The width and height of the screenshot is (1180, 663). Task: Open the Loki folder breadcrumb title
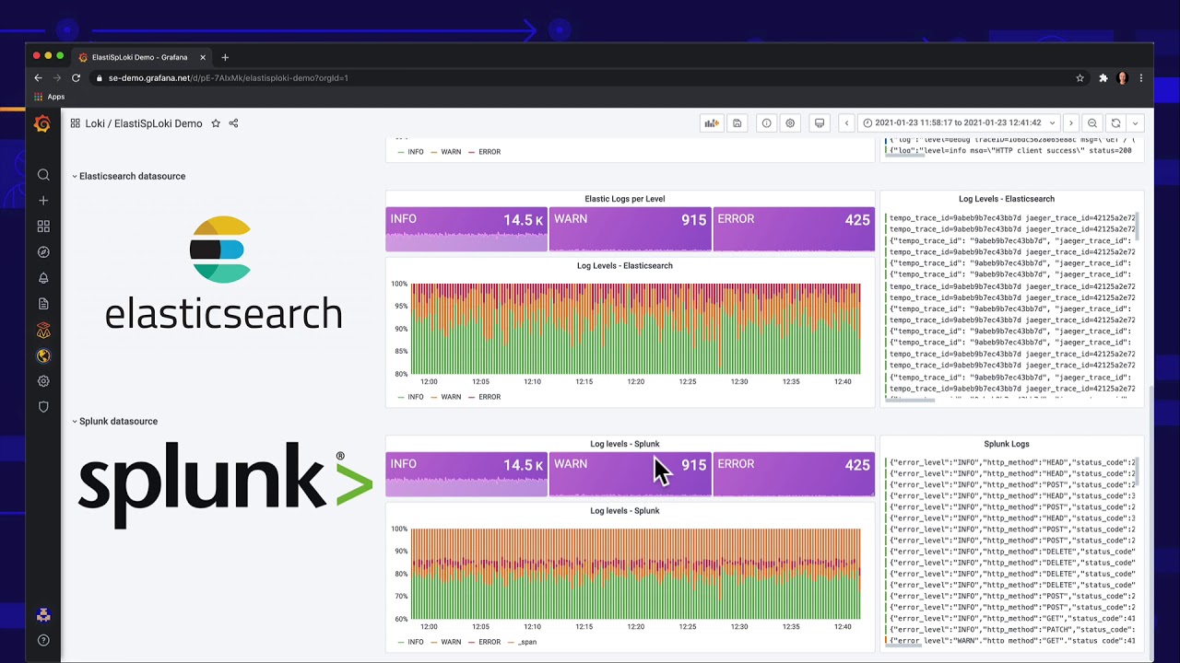95,123
